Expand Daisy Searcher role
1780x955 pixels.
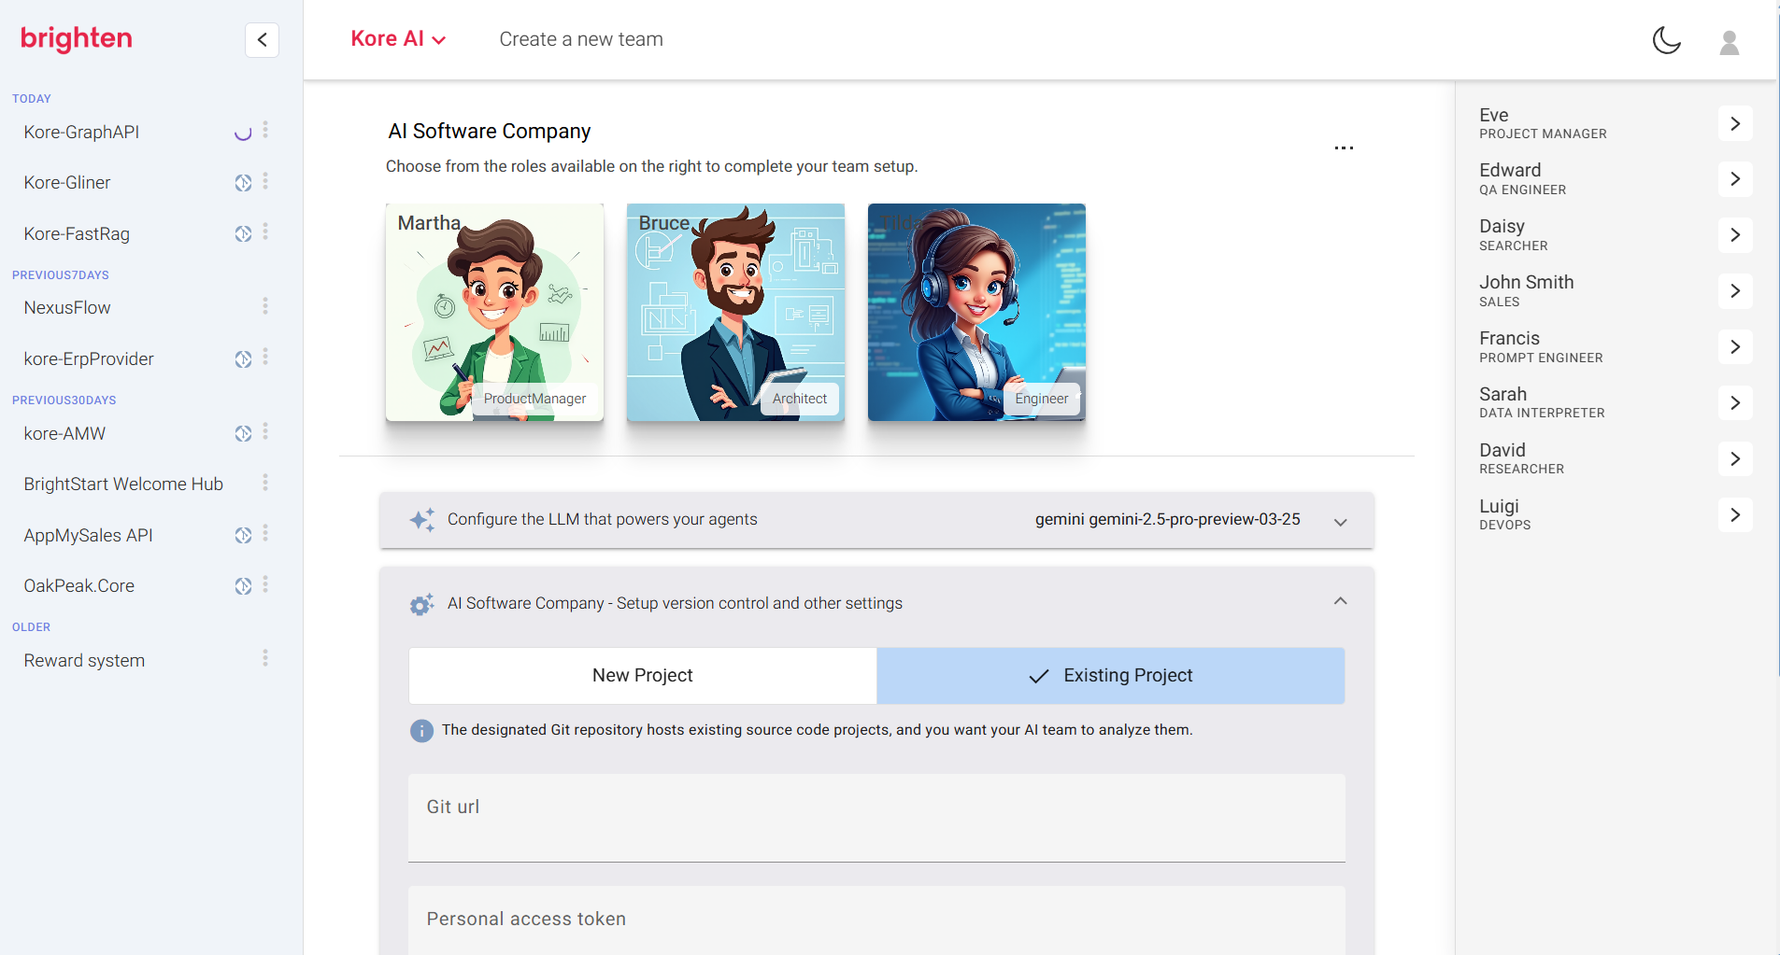1734,235
